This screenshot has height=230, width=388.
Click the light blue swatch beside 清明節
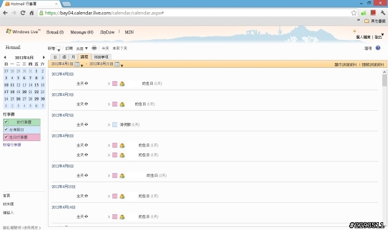point(115,125)
